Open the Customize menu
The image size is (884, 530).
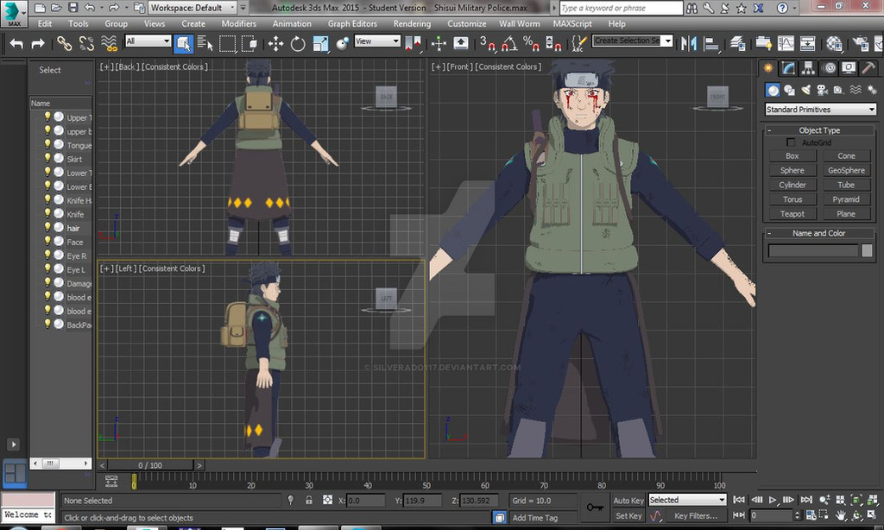pyautogui.click(x=466, y=23)
